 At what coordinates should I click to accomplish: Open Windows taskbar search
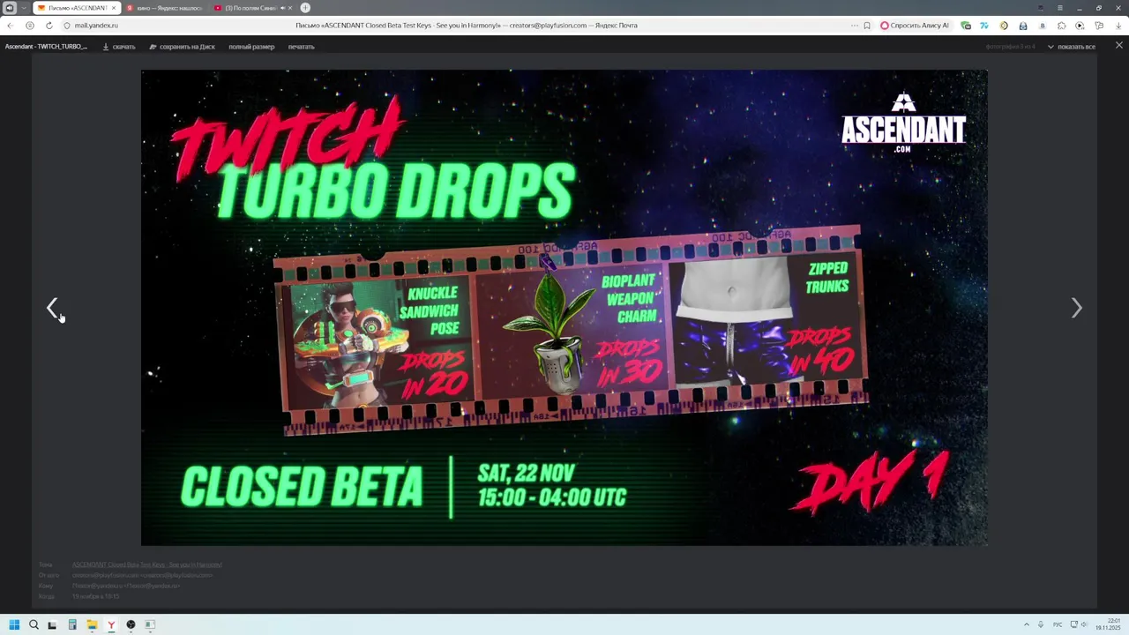[x=34, y=624]
